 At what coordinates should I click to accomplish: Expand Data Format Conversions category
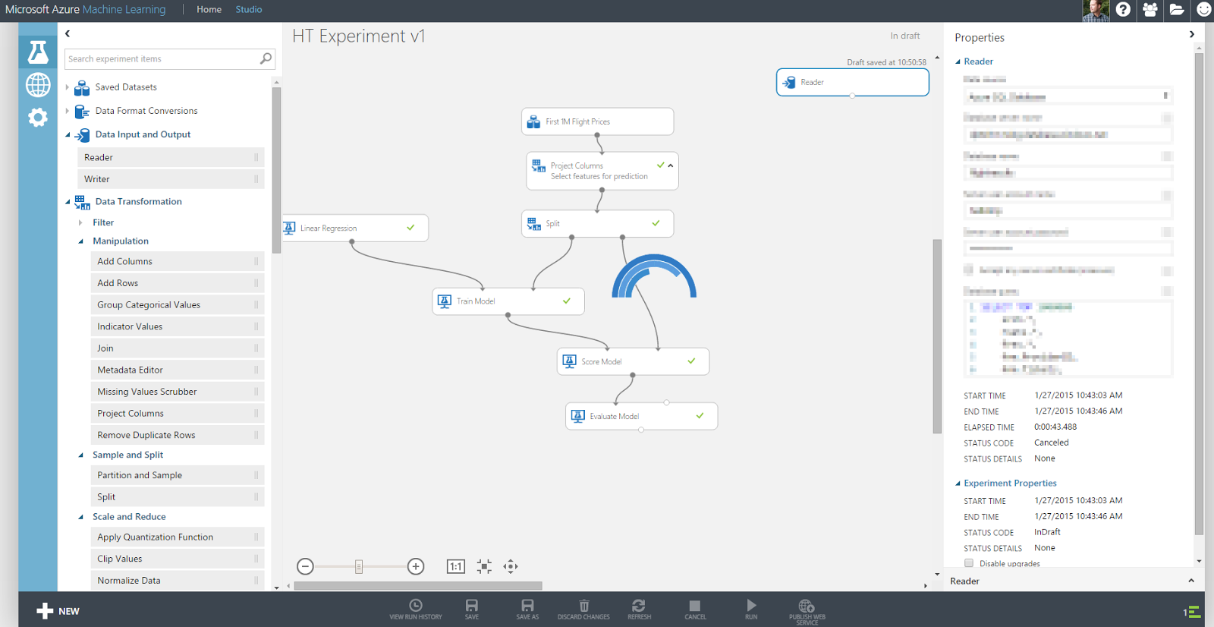pos(68,111)
